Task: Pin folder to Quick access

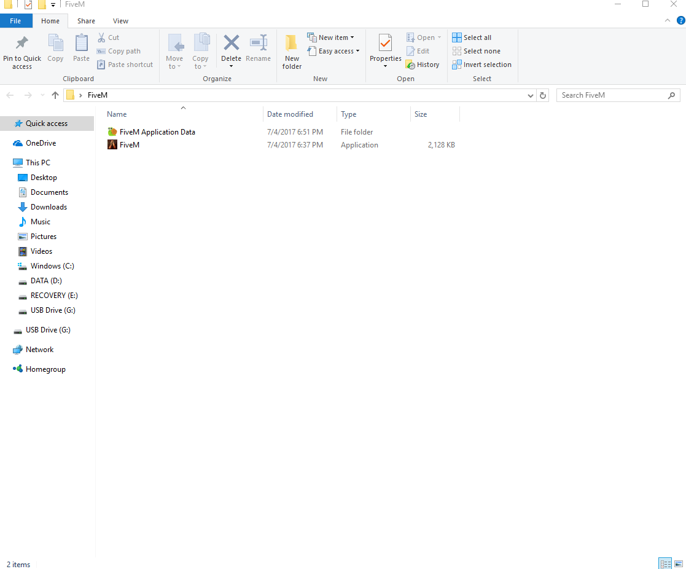Action: point(22,52)
